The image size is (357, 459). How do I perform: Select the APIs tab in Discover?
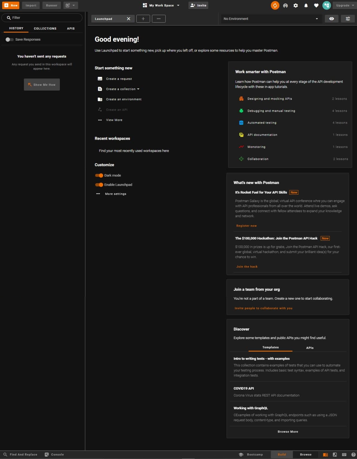click(310, 348)
